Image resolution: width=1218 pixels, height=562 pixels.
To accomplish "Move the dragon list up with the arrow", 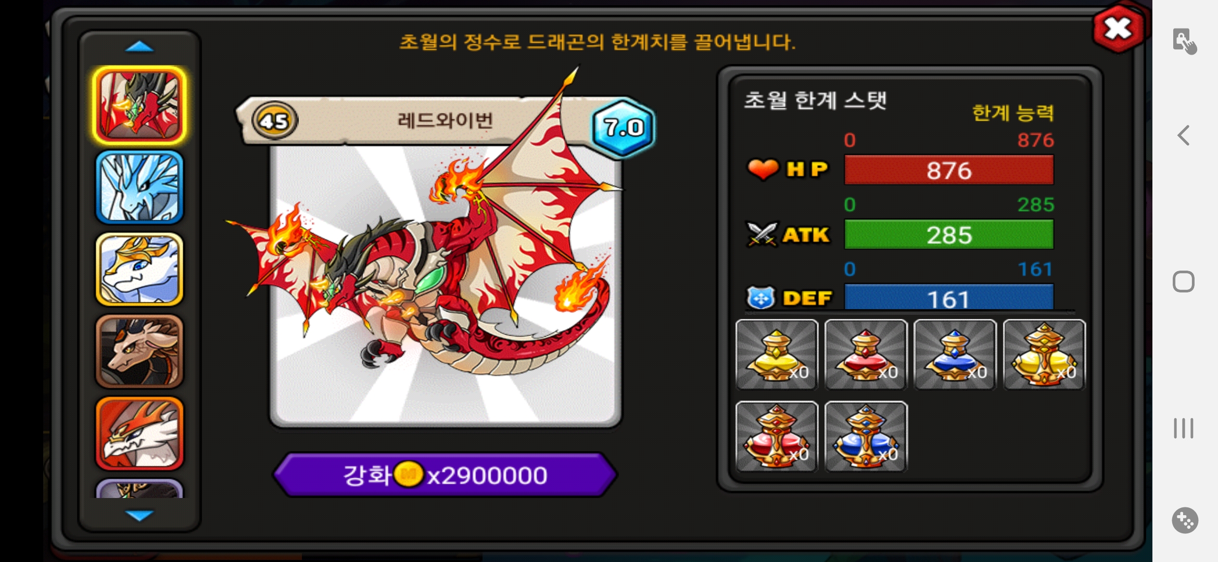I will pyautogui.click(x=139, y=47).
